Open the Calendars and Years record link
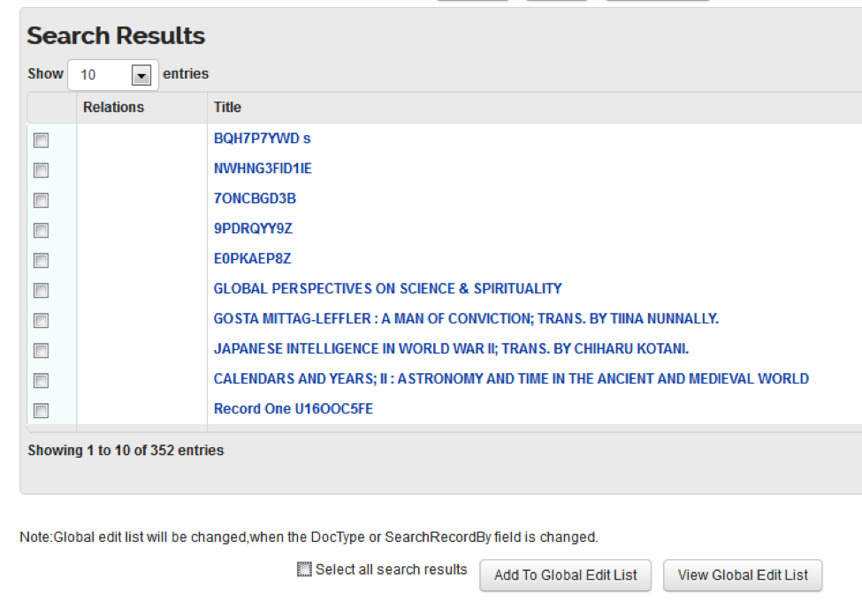This screenshot has height=616, width=862. [511, 378]
